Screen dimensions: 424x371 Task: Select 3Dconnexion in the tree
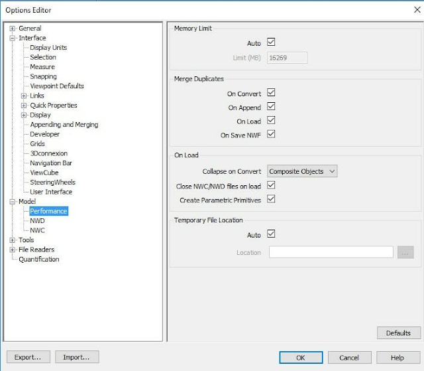(x=48, y=153)
